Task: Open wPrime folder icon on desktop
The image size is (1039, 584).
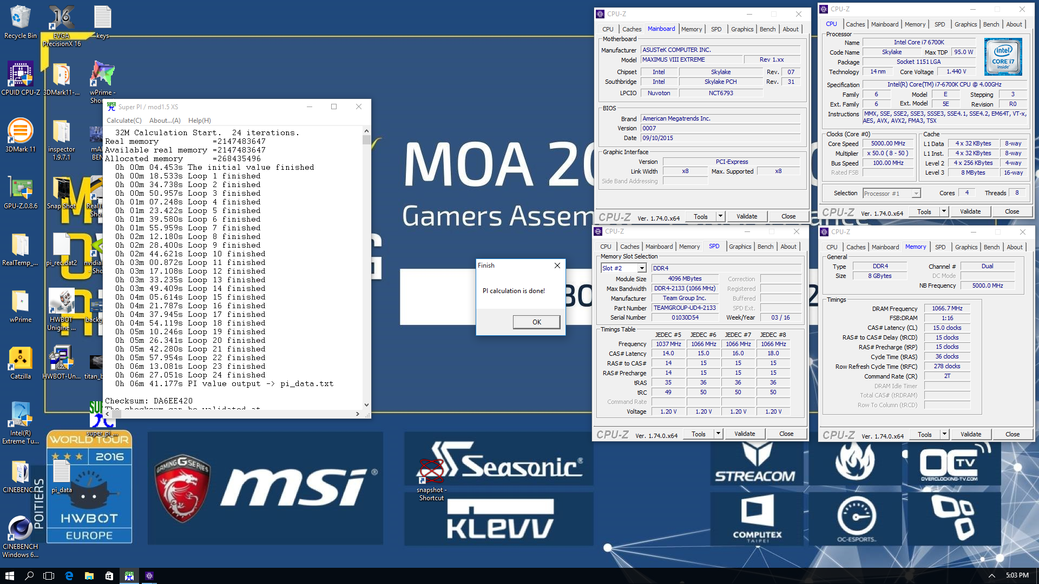Action: [x=20, y=306]
